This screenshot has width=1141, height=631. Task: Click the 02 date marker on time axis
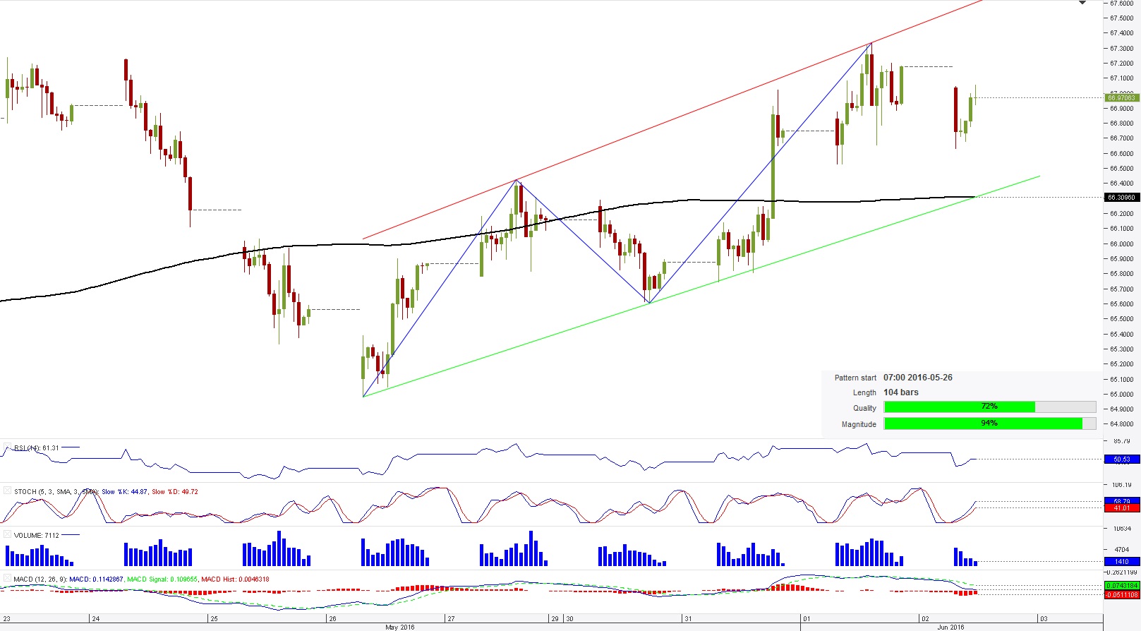pyautogui.click(x=925, y=619)
